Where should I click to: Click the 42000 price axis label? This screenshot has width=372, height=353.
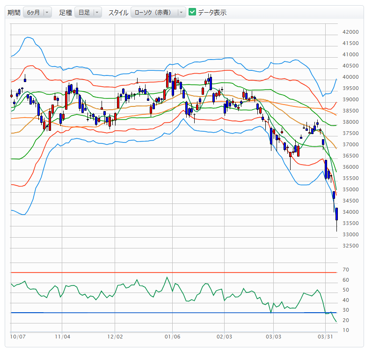[x=350, y=32]
